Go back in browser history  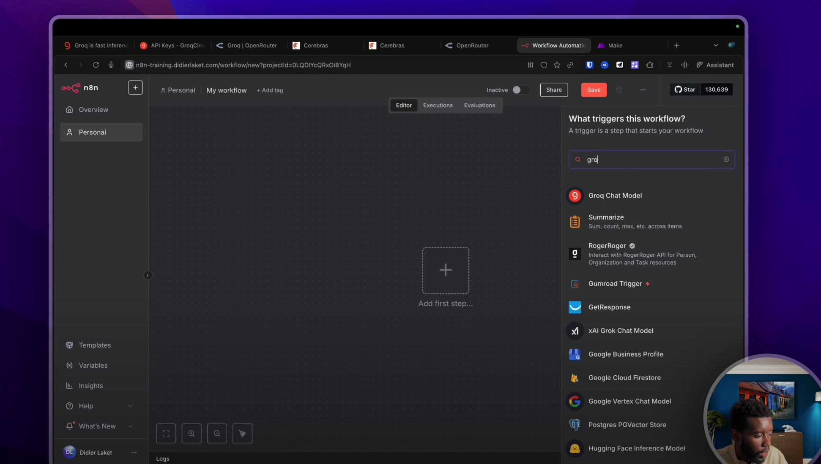click(66, 65)
